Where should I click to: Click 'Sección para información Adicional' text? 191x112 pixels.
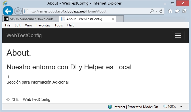[37, 82]
